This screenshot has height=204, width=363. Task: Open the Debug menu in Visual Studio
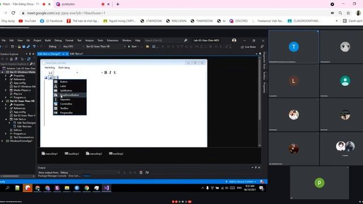pos(58,40)
